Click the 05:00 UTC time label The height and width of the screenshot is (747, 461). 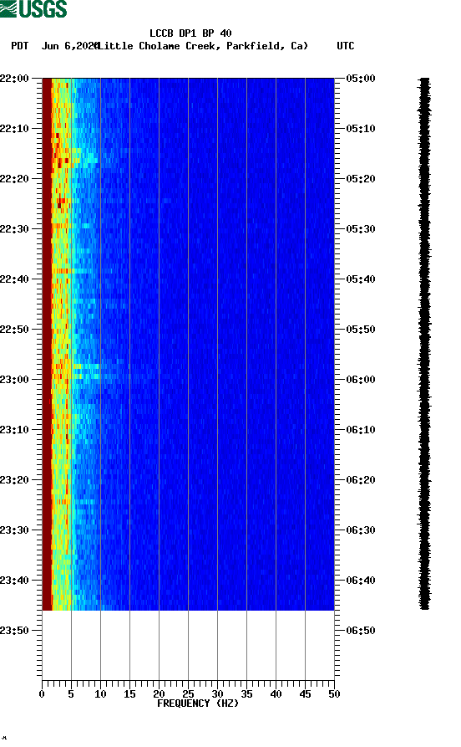point(361,78)
